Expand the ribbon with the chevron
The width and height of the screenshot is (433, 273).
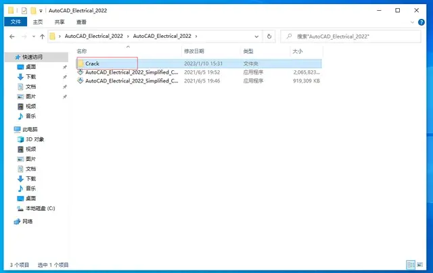412,22
